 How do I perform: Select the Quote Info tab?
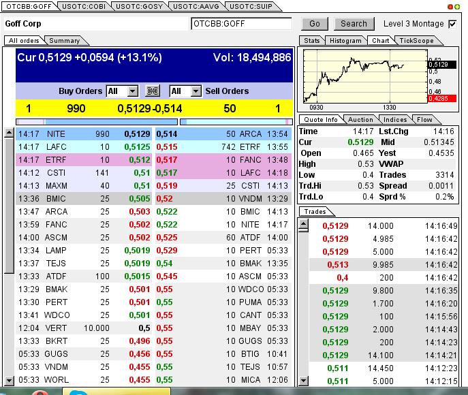tap(321, 120)
